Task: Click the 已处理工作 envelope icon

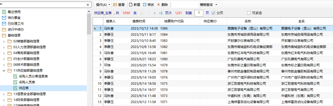Action: [4, 24]
